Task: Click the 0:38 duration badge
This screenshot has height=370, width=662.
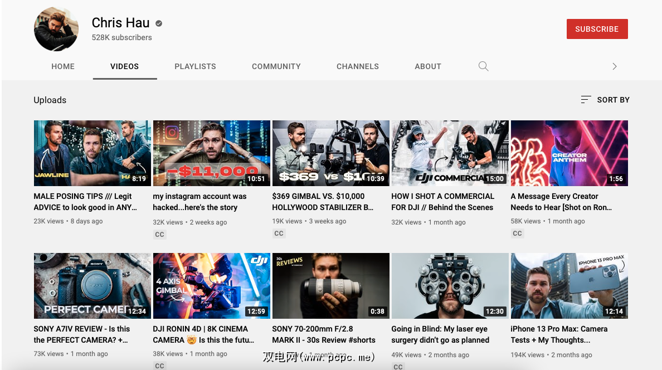Action: pyautogui.click(x=377, y=311)
